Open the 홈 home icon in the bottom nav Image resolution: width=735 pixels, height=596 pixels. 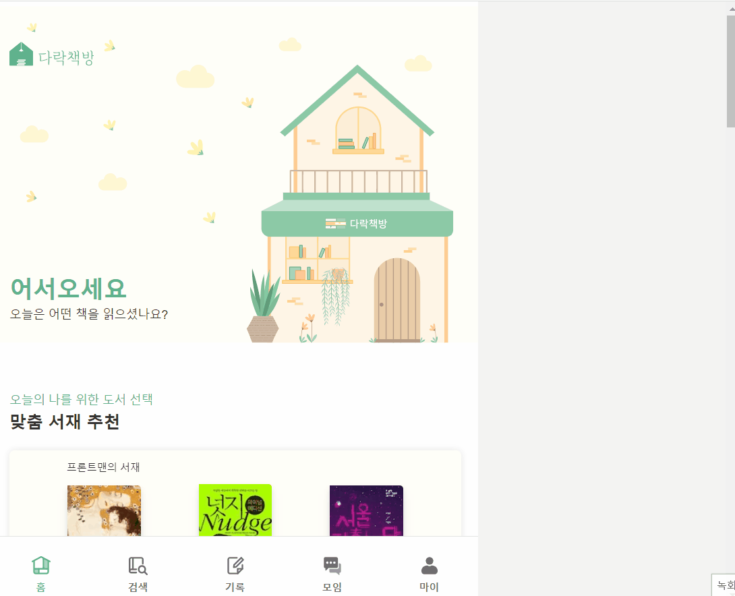pos(40,565)
